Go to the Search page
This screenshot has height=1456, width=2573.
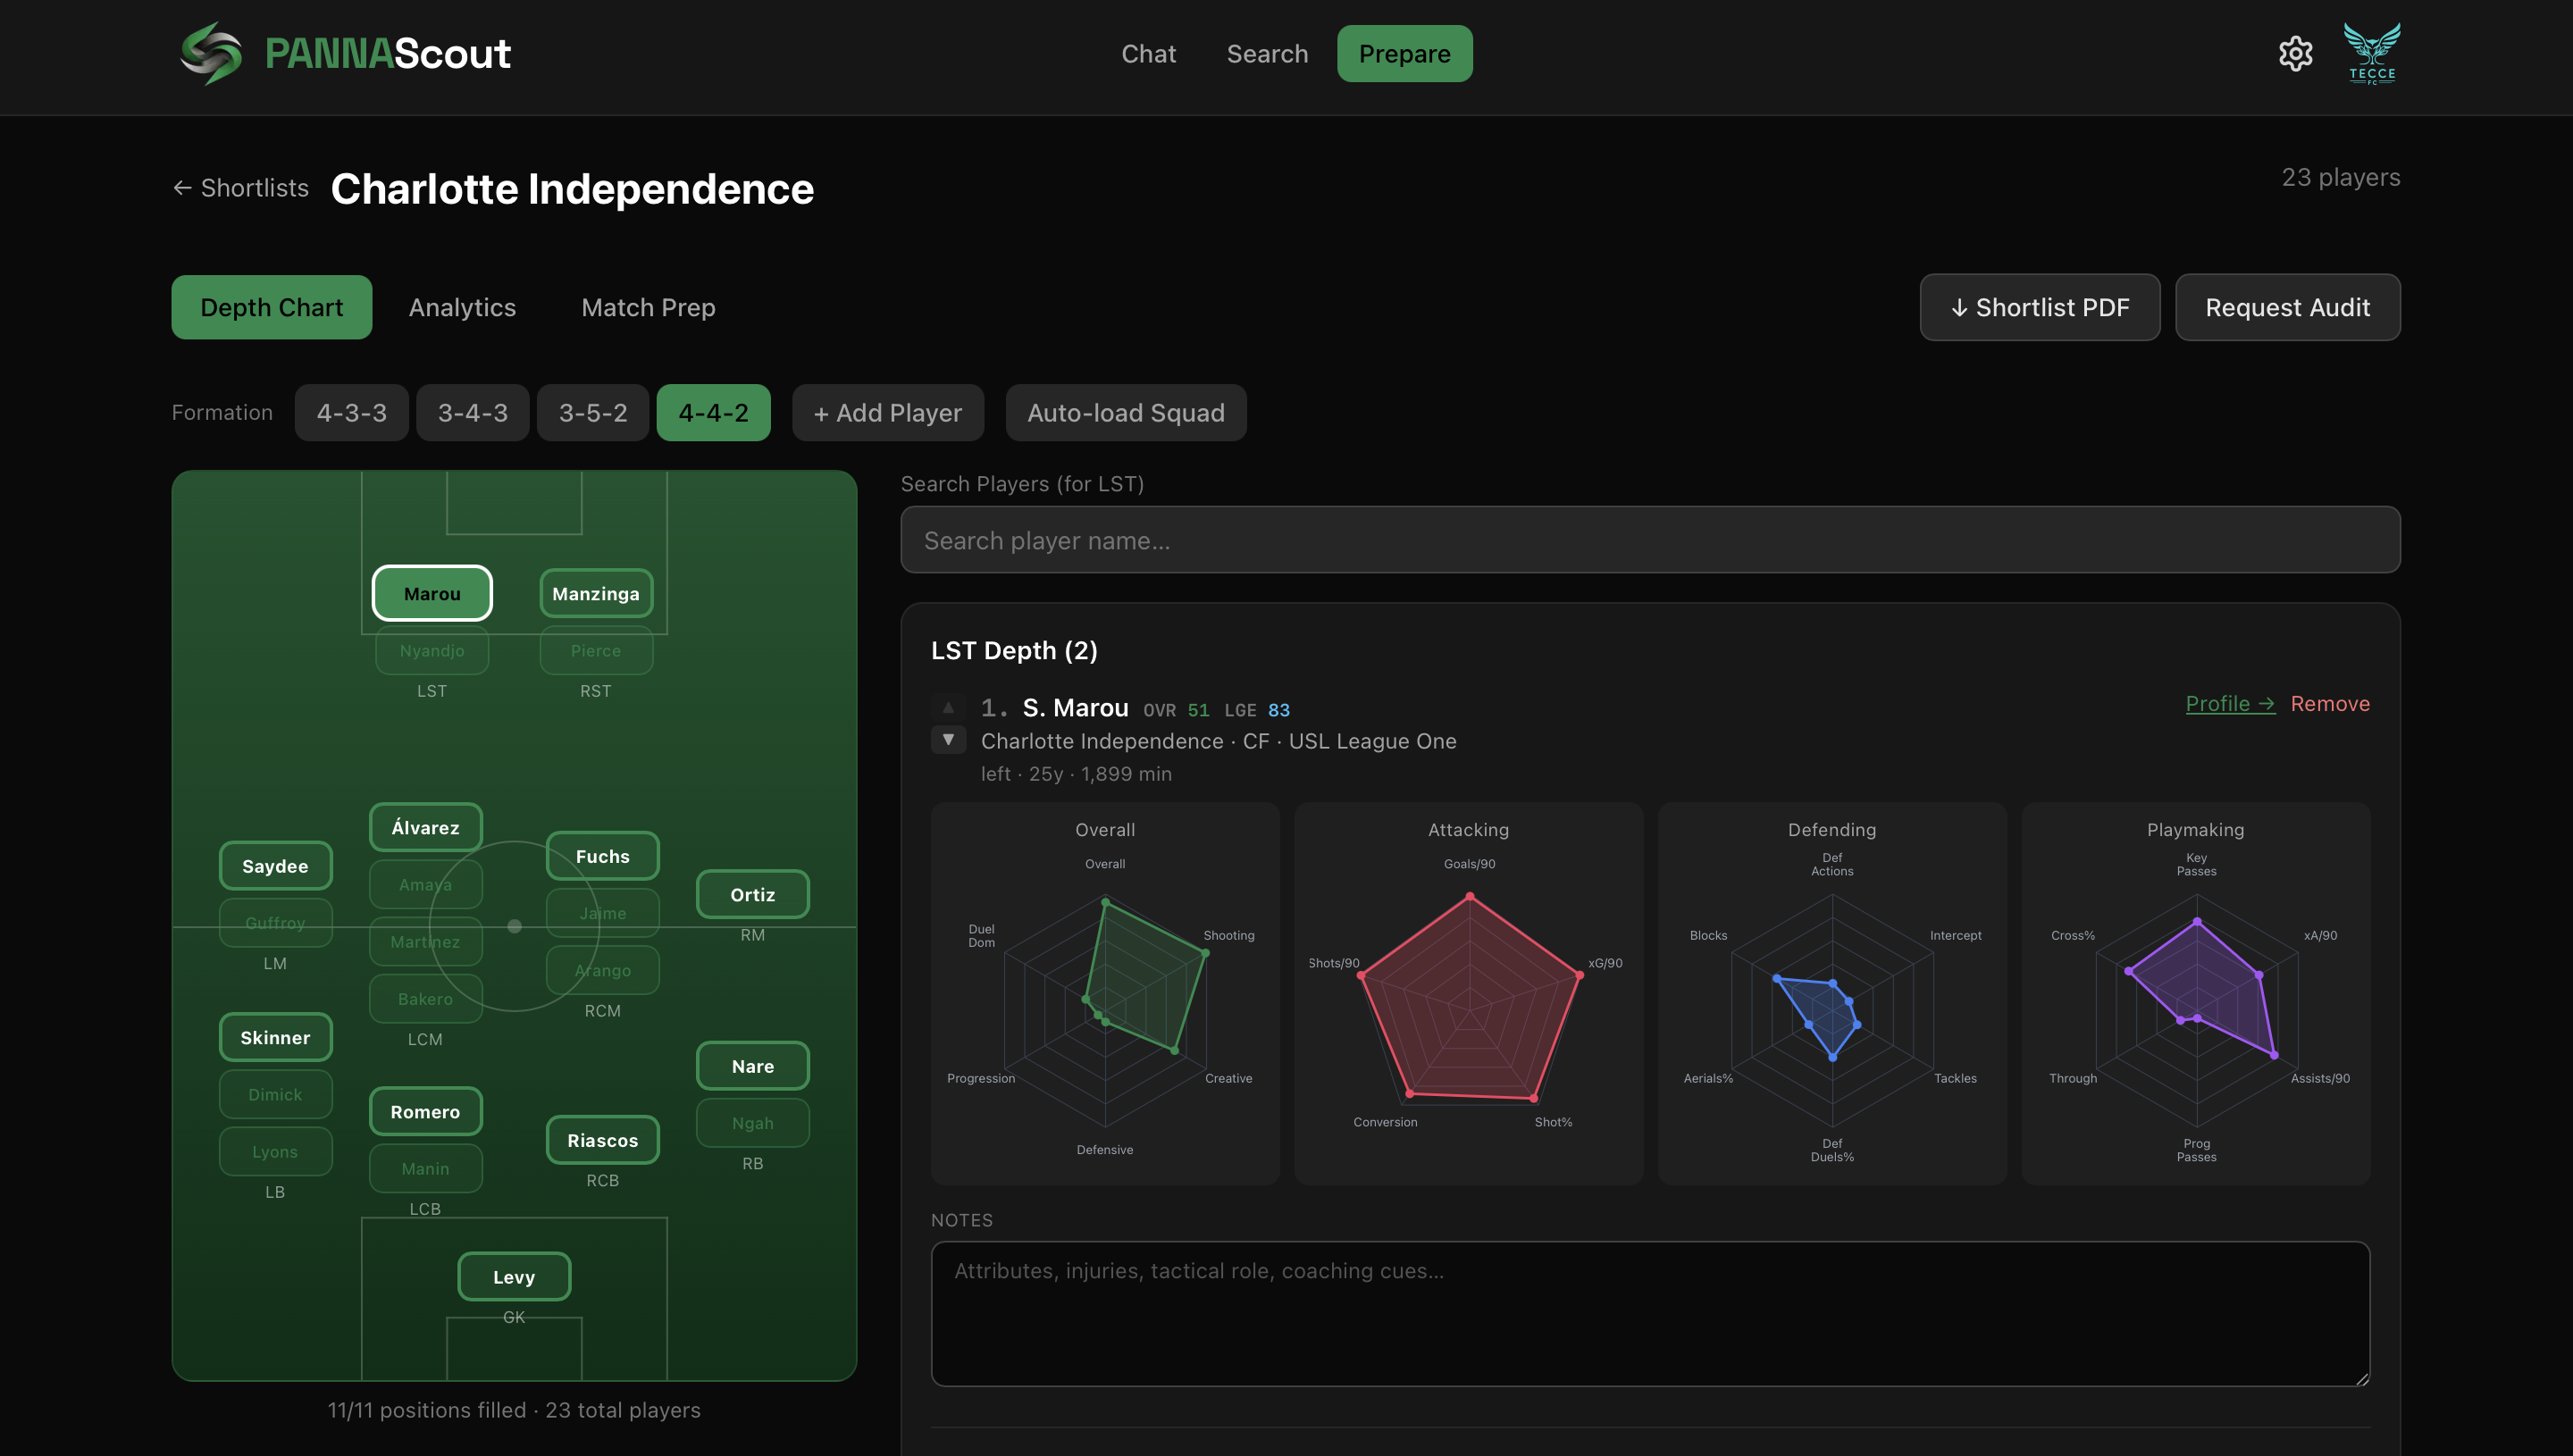click(x=1267, y=54)
